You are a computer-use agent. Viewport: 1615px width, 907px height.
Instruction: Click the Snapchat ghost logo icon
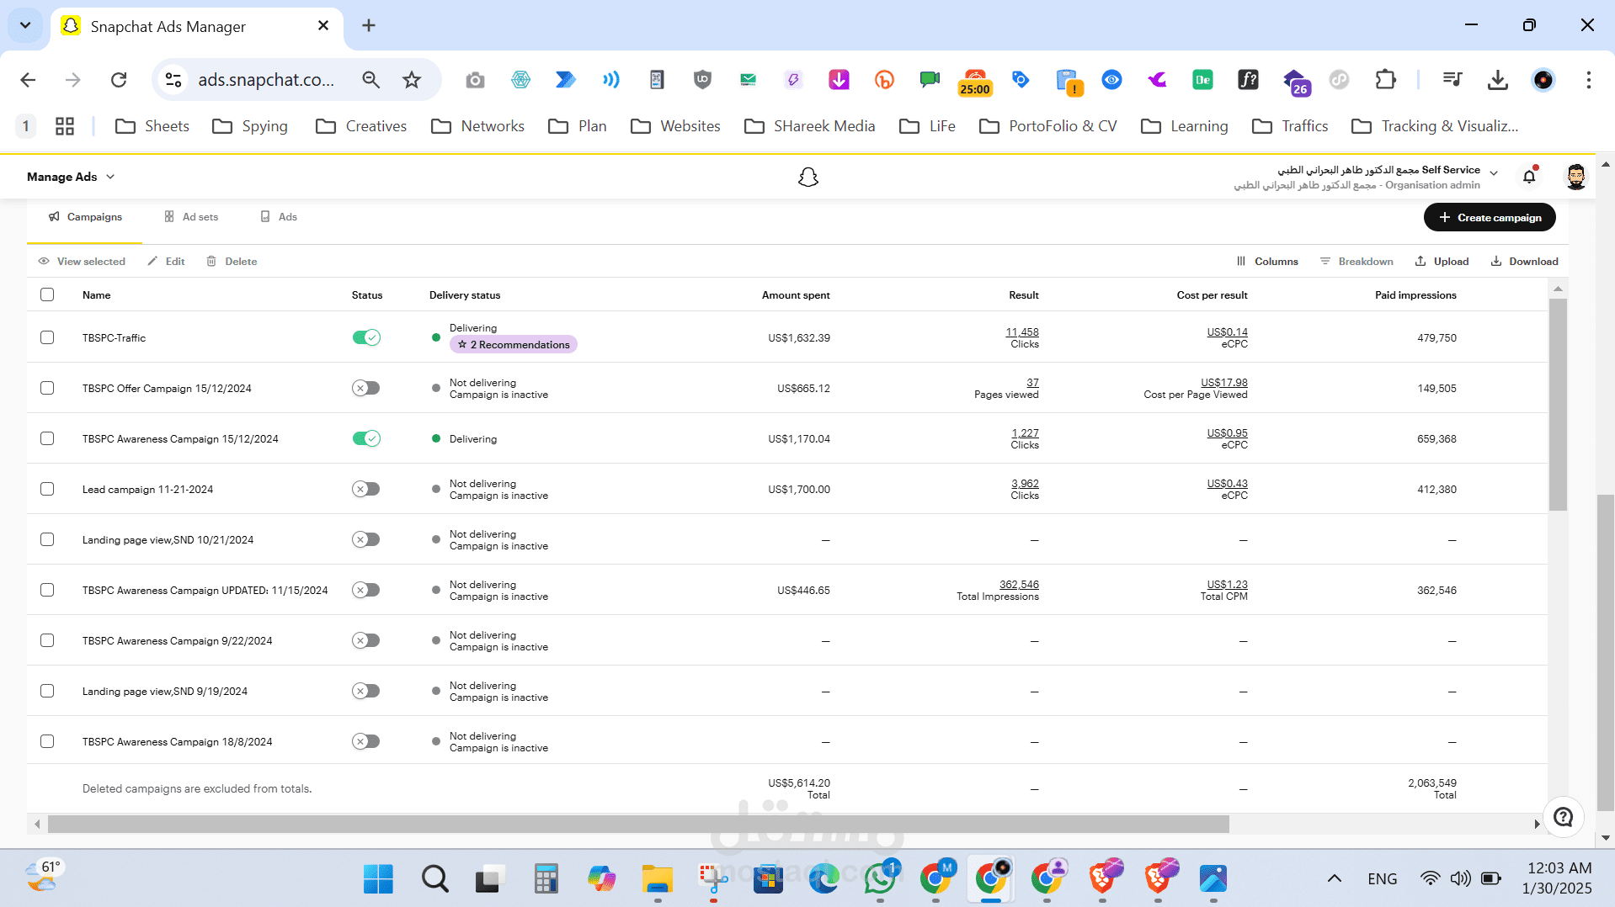808,177
